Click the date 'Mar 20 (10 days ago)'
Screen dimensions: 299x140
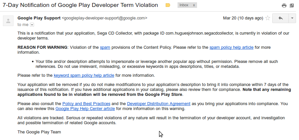243,18
